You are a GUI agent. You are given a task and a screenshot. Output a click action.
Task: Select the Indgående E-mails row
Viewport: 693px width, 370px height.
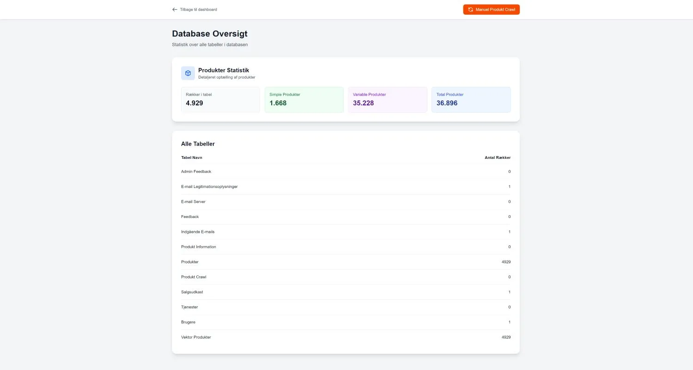[x=346, y=231]
